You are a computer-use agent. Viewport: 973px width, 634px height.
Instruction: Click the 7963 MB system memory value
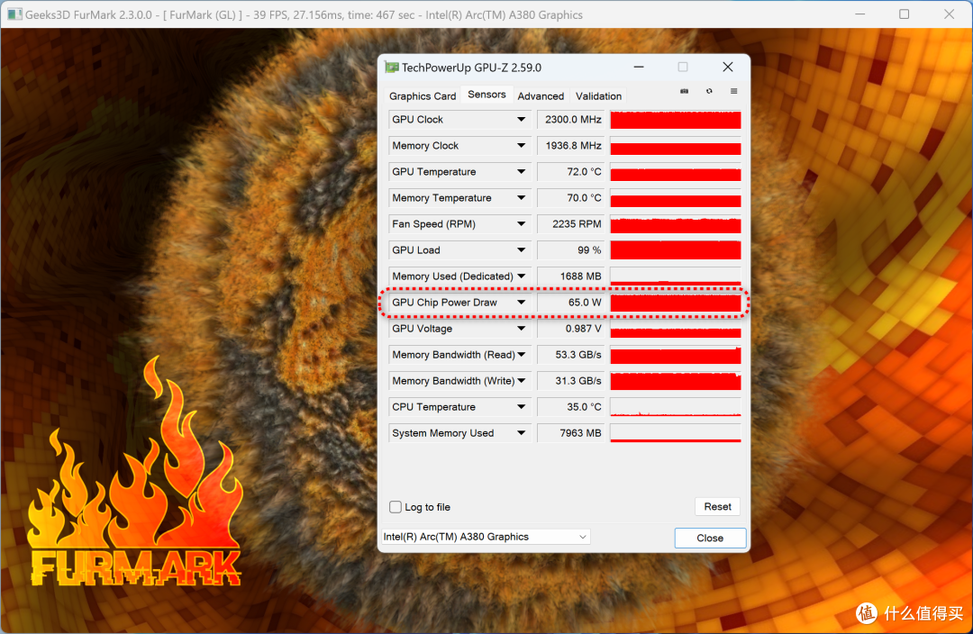[x=571, y=433]
